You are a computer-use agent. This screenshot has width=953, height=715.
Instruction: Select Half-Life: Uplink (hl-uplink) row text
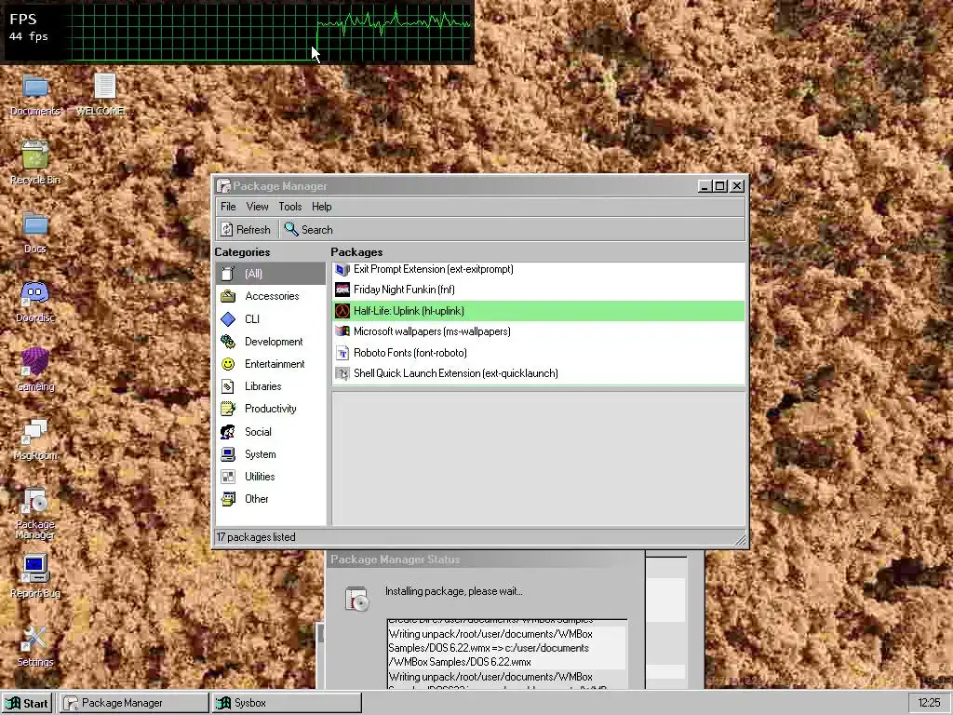click(x=409, y=311)
